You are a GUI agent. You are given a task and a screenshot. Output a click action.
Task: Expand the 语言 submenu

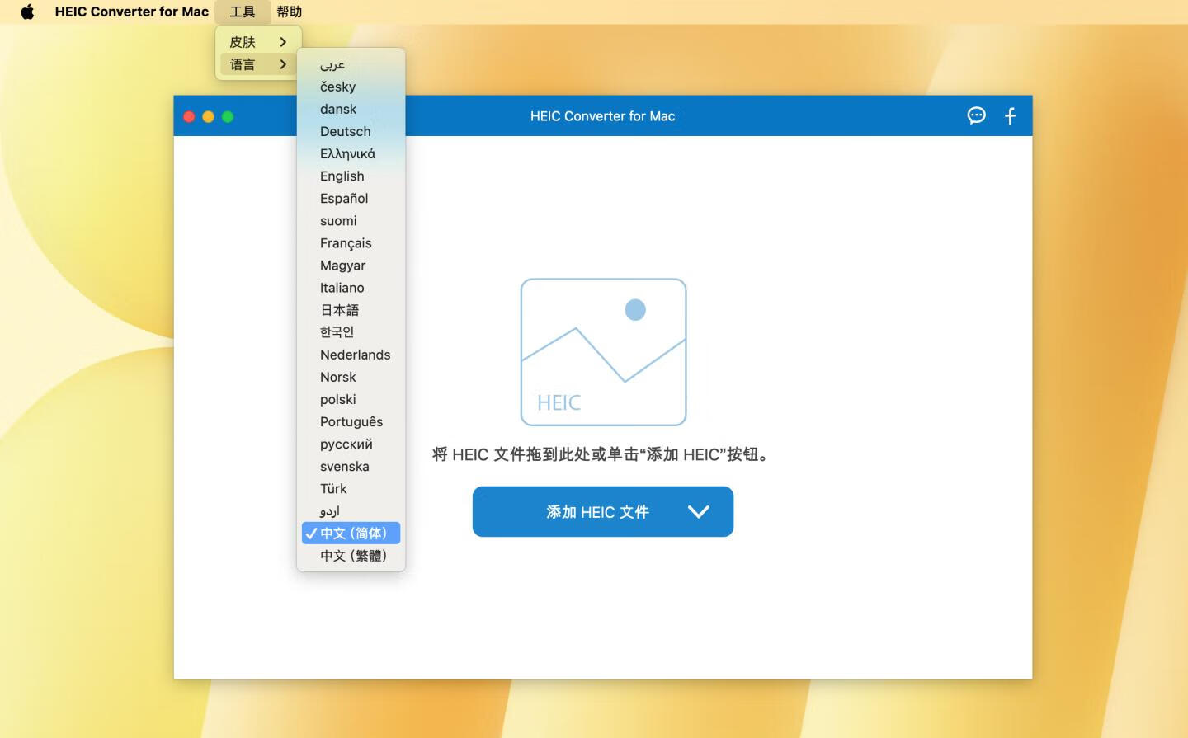[258, 64]
